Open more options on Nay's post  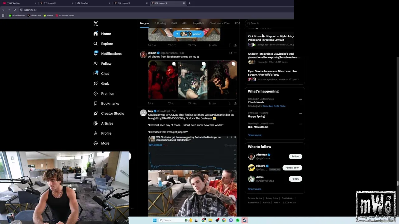coord(235,111)
